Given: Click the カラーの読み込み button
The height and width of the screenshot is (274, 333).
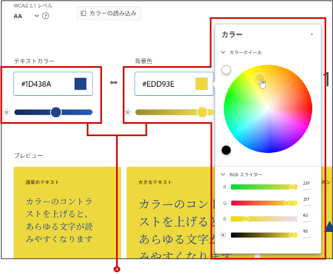Looking at the screenshot, I should tap(109, 13).
